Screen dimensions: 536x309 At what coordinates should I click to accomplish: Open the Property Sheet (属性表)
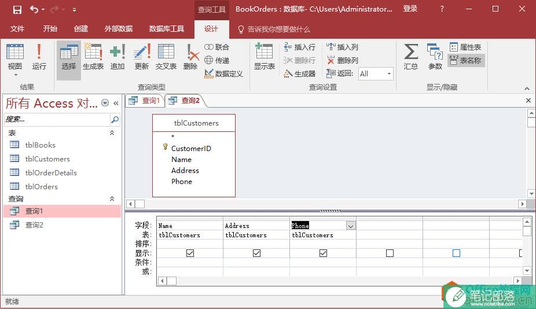coord(465,47)
